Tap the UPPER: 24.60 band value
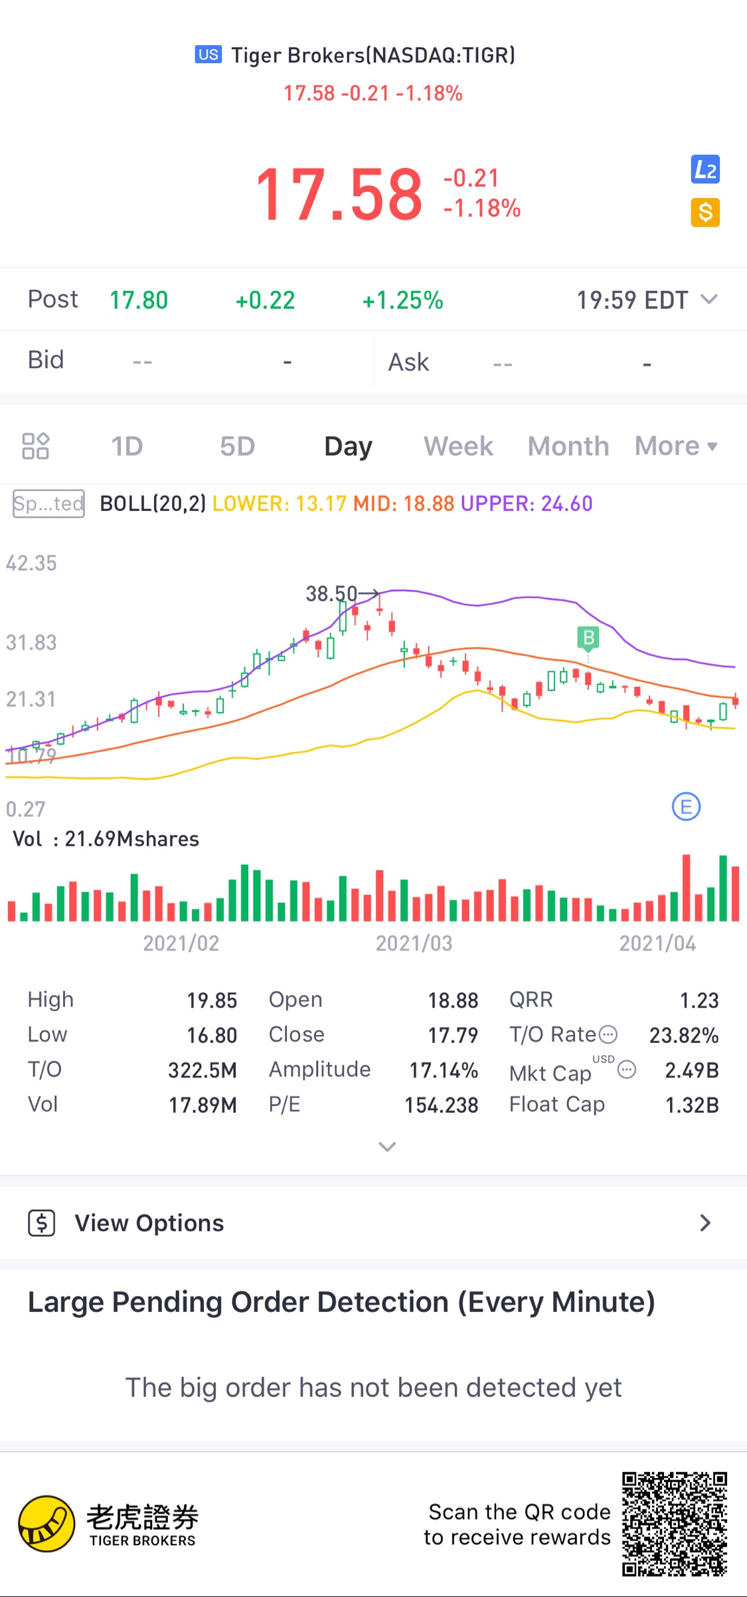Screen dimensions: 747x1597 [527, 504]
